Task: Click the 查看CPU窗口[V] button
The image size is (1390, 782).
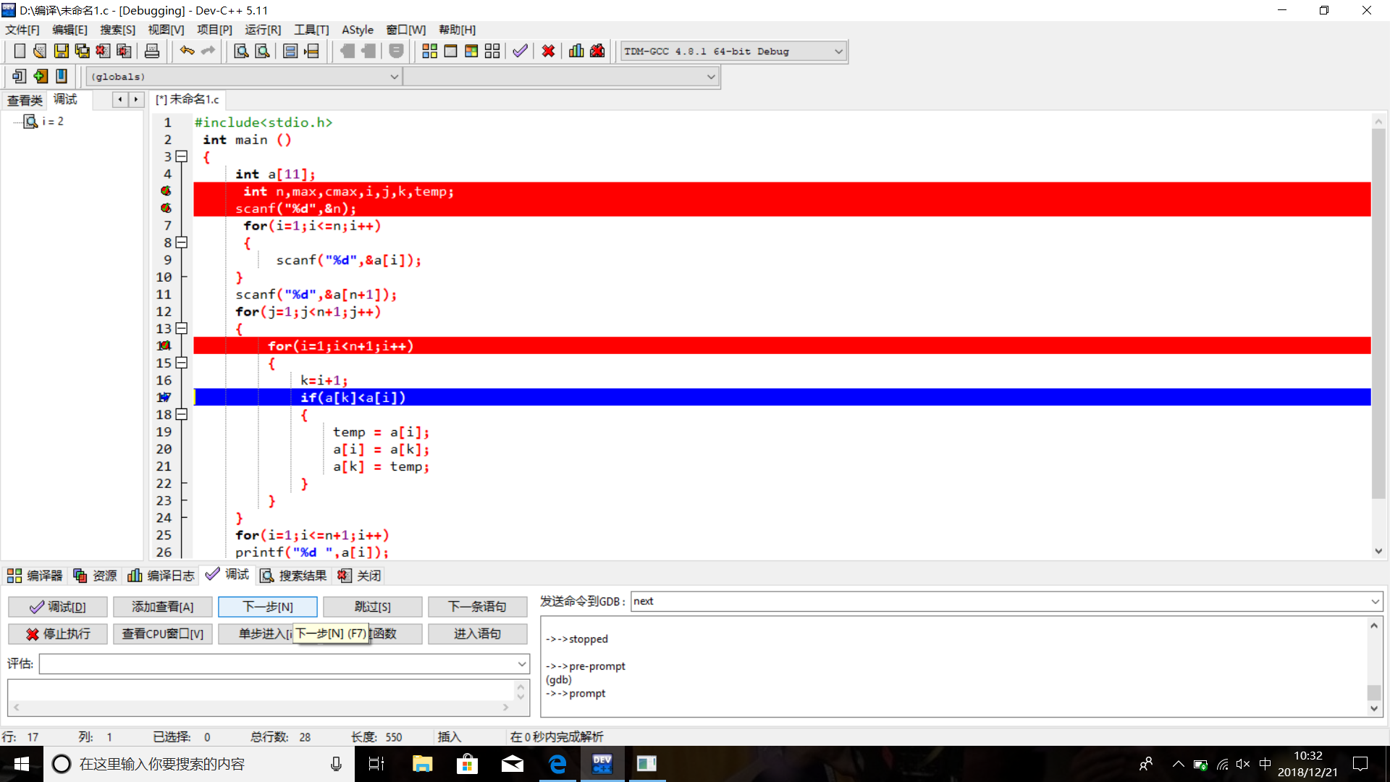Action: pos(163,634)
